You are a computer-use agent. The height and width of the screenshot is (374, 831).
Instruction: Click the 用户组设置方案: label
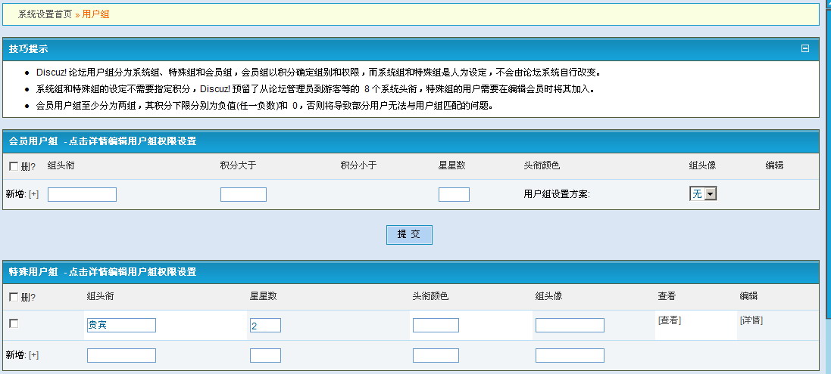coord(557,194)
